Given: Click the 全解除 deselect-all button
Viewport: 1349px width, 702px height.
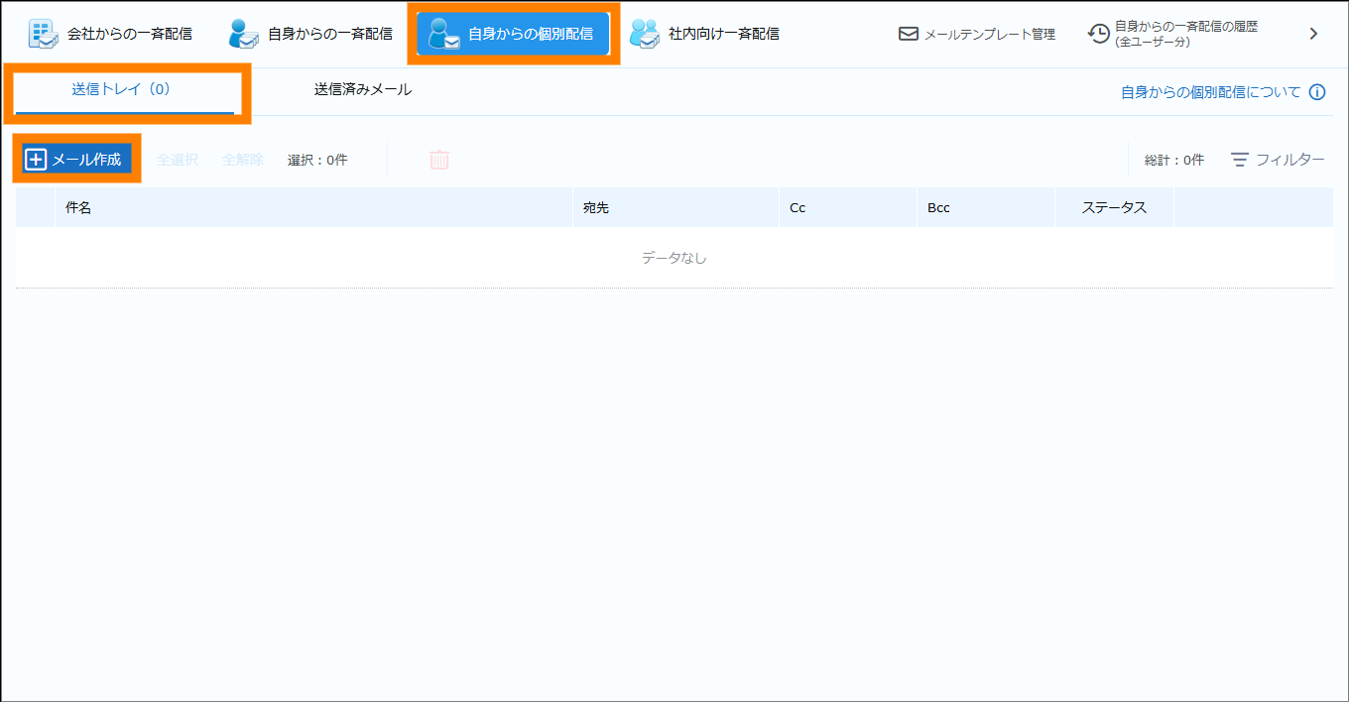Looking at the screenshot, I should click(x=243, y=160).
